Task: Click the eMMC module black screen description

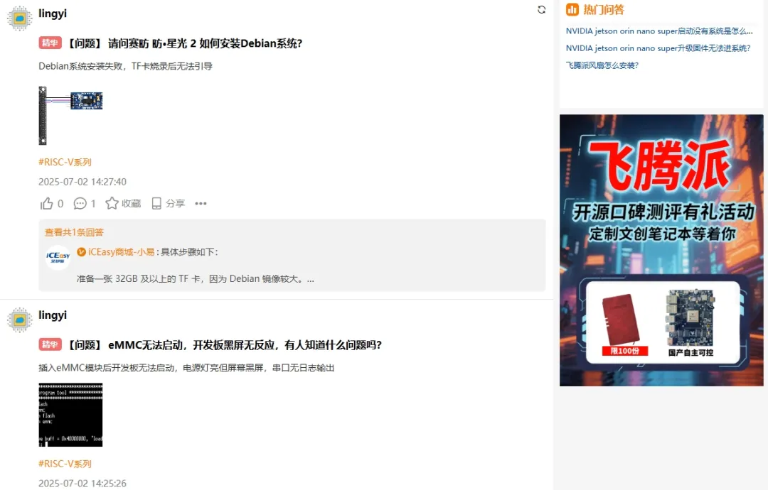Action: [x=186, y=368]
